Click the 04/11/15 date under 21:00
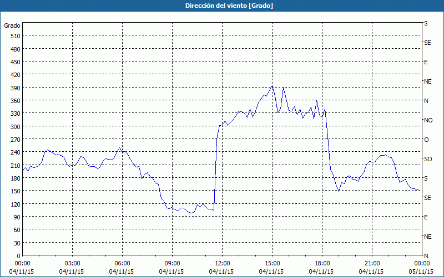Screen dimensions: 444x277 click(x=371, y=271)
